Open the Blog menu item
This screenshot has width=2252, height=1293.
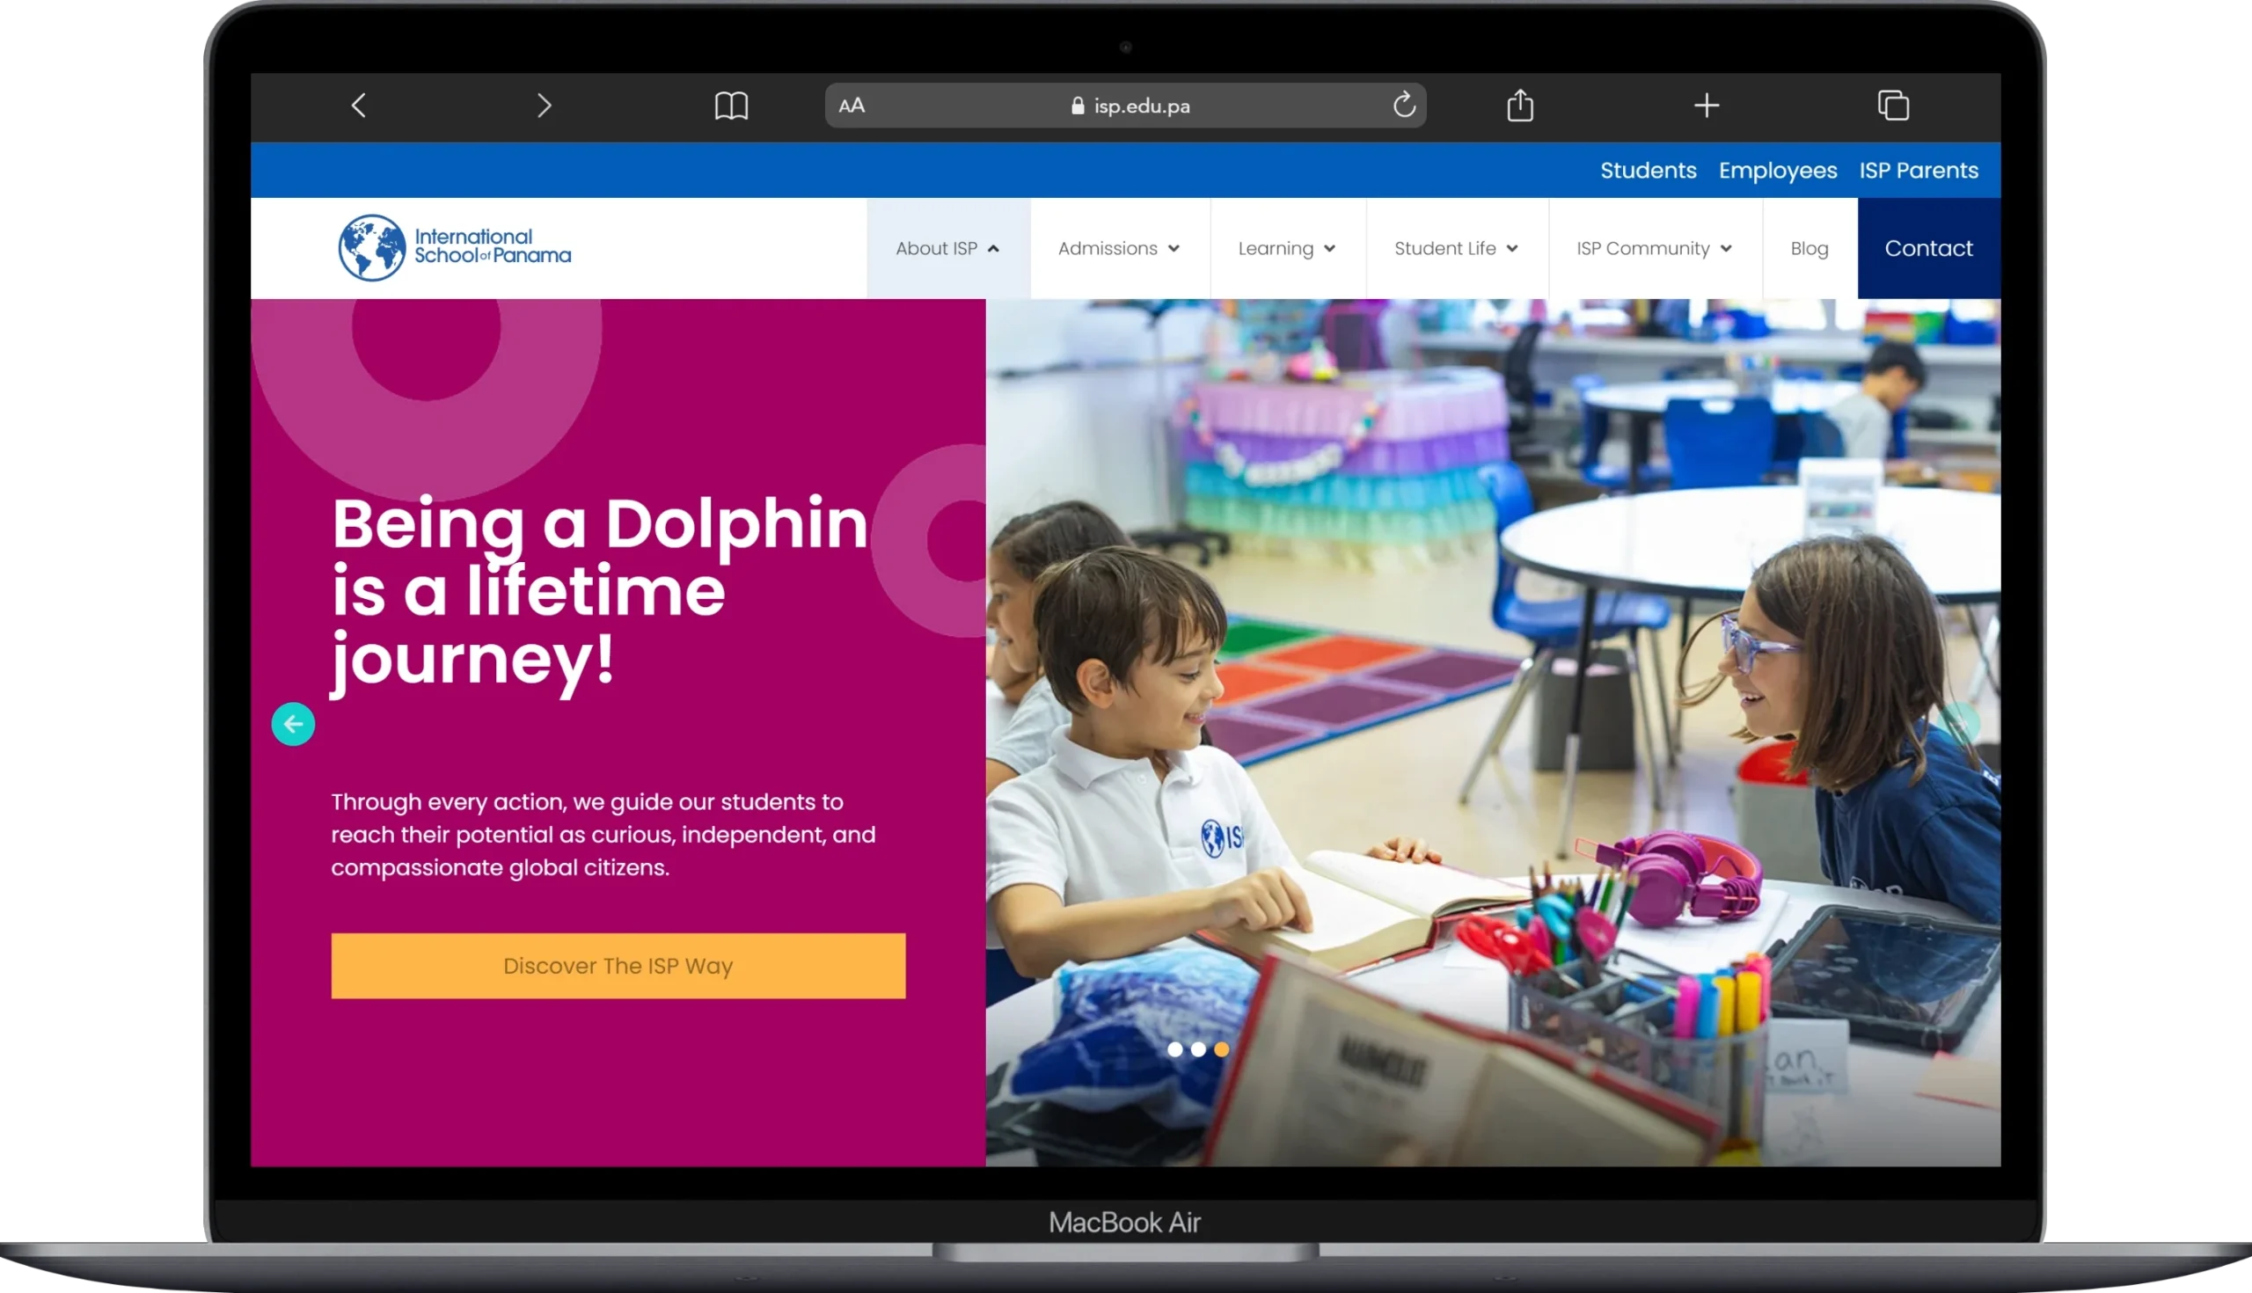point(1809,249)
